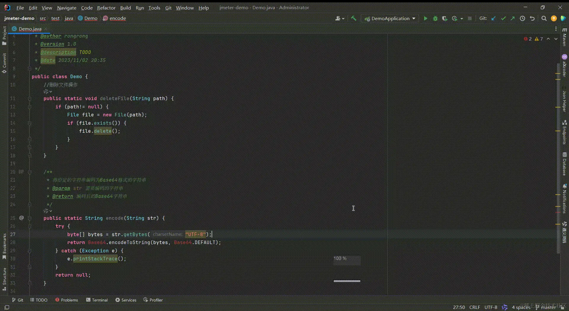Open the Profiler tool window

[x=153, y=300]
